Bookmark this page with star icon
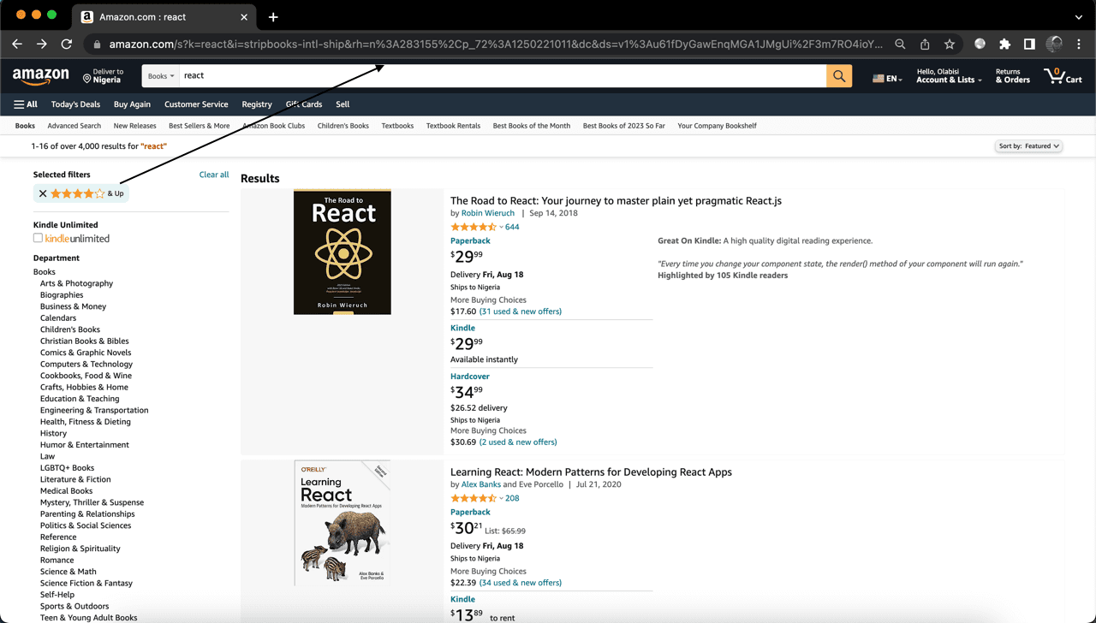Viewport: 1096px width, 623px height. point(950,44)
